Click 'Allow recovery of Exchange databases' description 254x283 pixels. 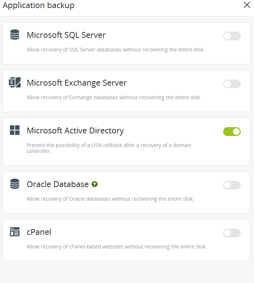tap(114, 97)
